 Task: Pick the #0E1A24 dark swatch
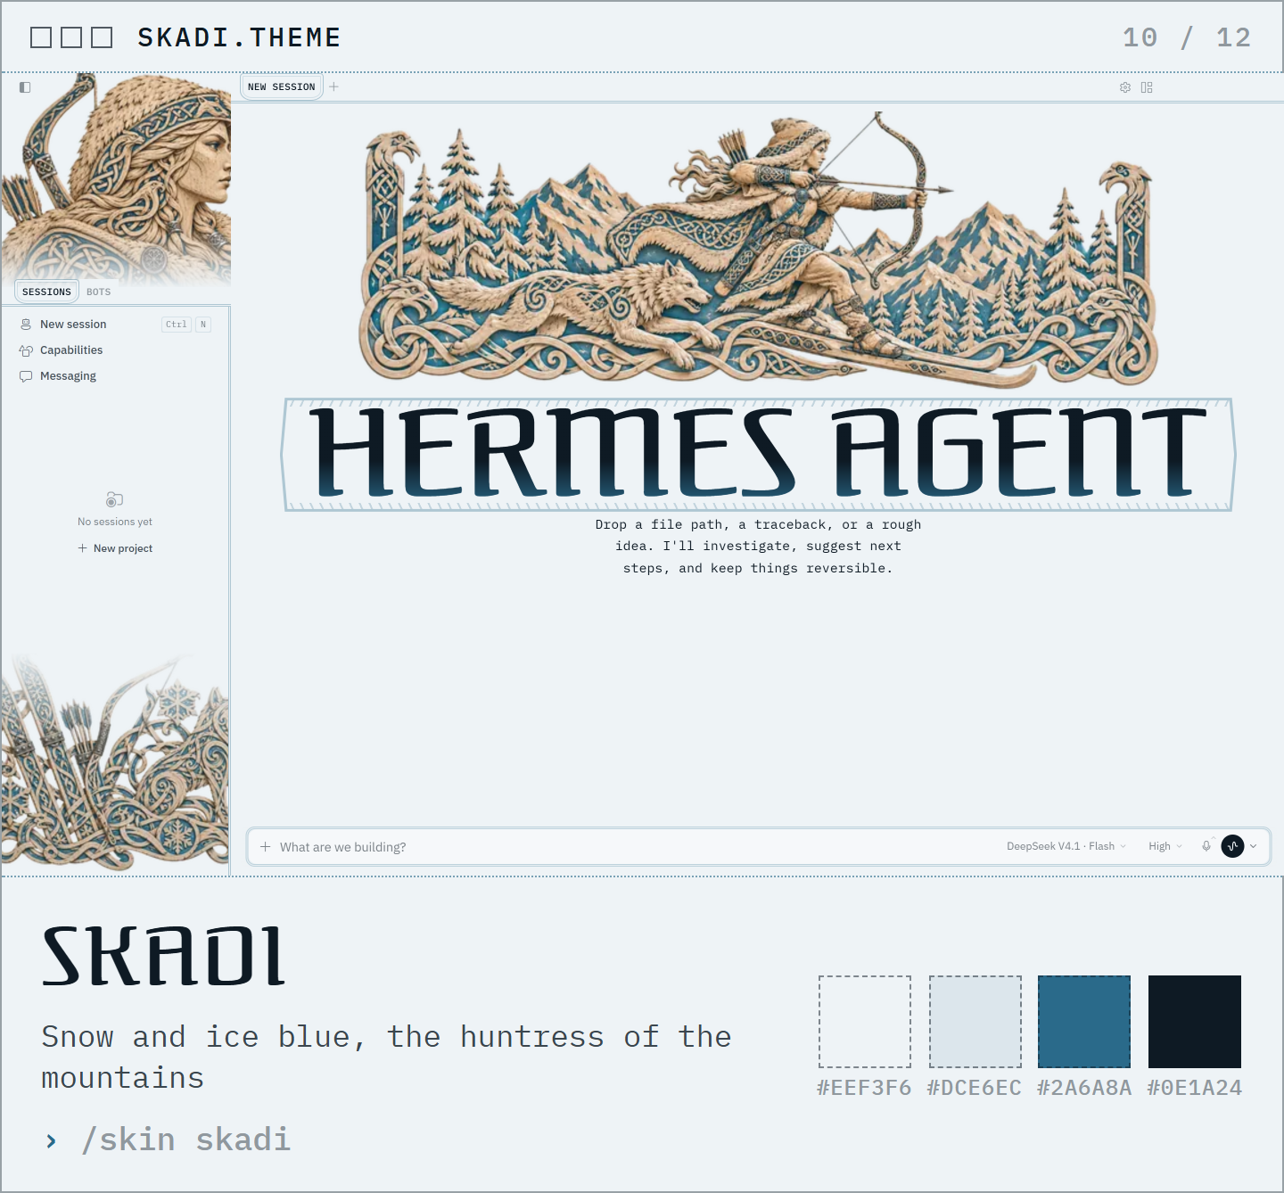point(1195,1022)
